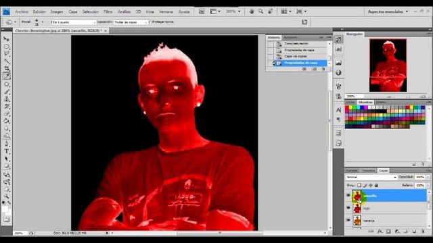Image resolution: width=433 pixels, height=243 pixels.
Task: Create new adjustment layer icon
Action: tap(397, 232)
